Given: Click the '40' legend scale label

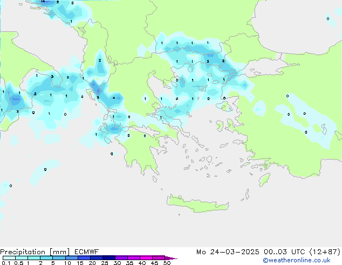Looking at the screenshot, I should click(x=142, y=263).
